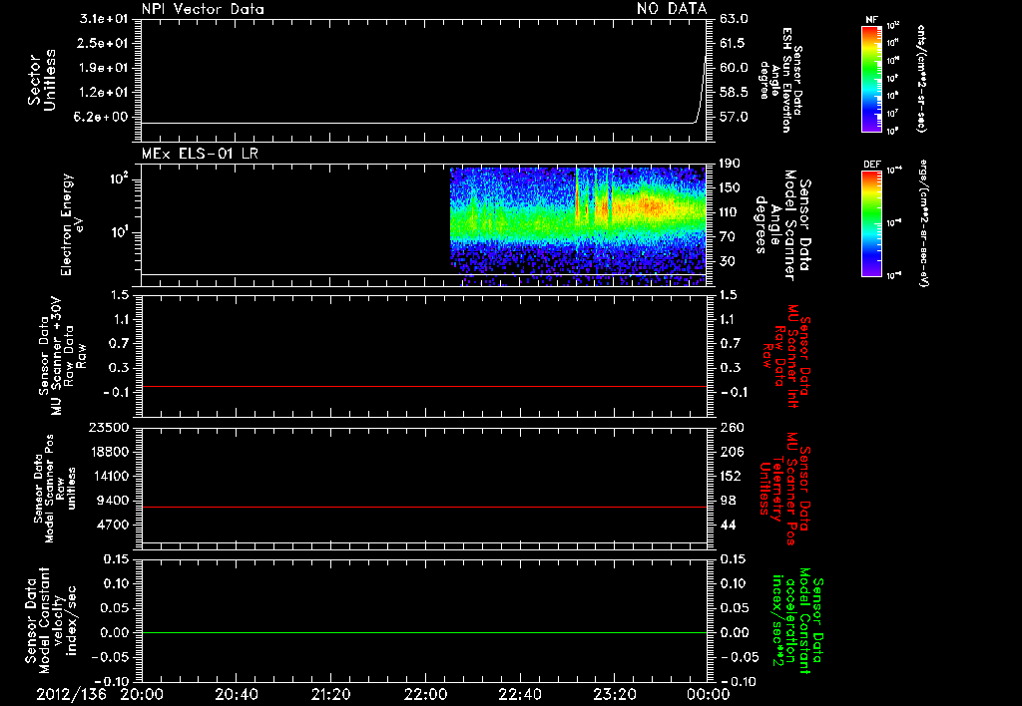Click the 'MU Scanner +30V Raw Data' axis title

pyautogui.click(x=63, y=356)
